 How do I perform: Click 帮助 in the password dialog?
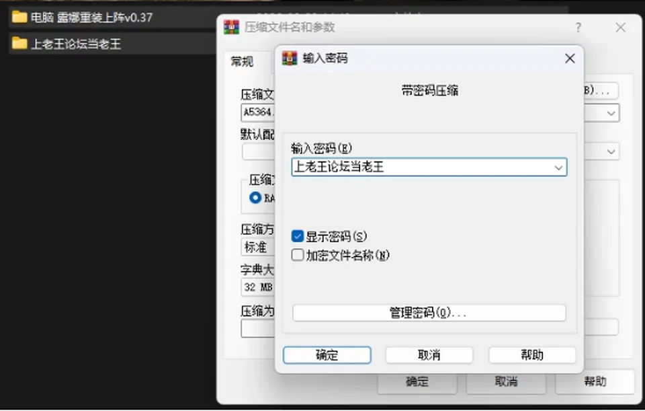click(x=532, y=355)
